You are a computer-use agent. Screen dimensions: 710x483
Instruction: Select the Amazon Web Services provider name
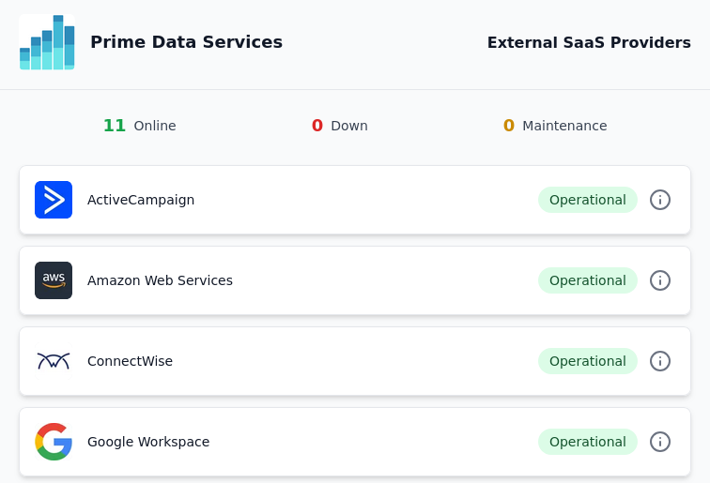point(160,280)
